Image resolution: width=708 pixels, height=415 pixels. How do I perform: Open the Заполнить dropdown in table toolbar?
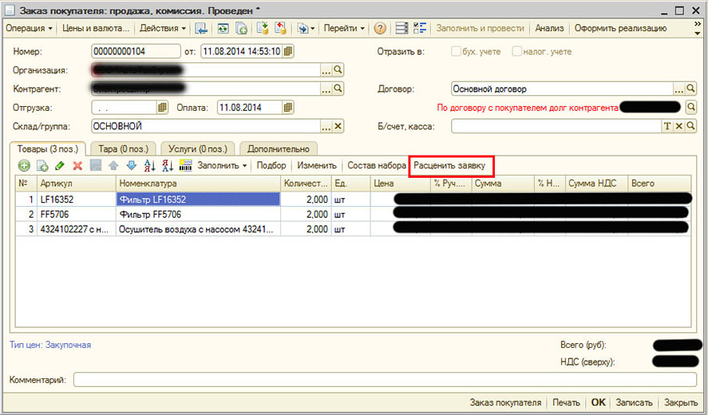tap(222, 166)
